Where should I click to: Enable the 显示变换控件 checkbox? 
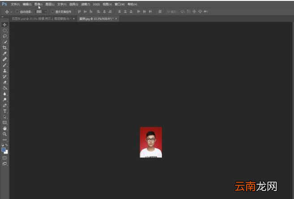tap(53, 12)
